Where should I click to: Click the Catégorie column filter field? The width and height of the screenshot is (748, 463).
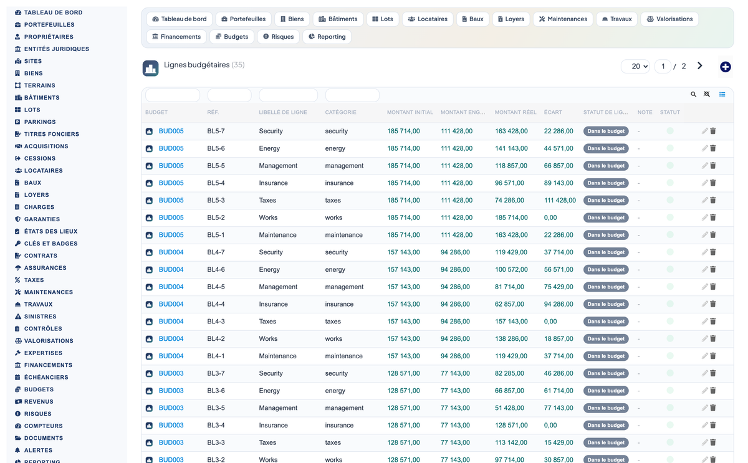click(x=352, y=95)
